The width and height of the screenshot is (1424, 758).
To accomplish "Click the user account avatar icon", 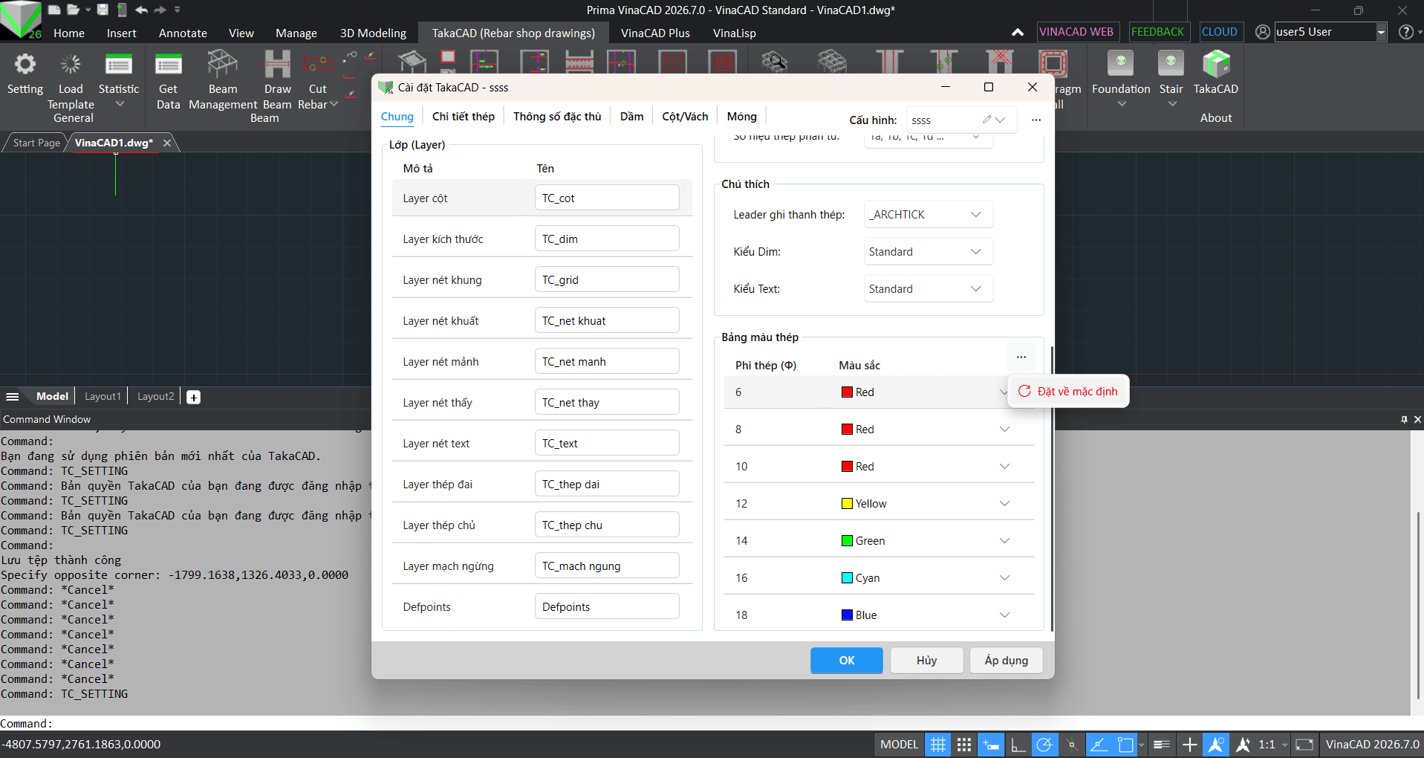I will 1263,32.
